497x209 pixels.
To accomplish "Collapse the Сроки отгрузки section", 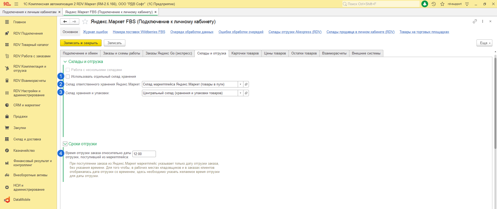I will 65,144.
